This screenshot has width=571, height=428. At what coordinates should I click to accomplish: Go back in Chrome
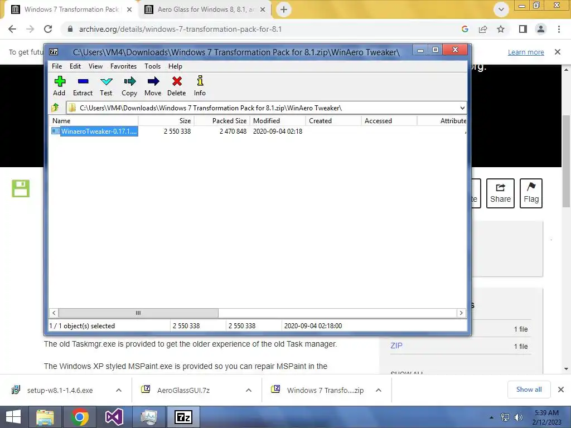click(12, 29)
